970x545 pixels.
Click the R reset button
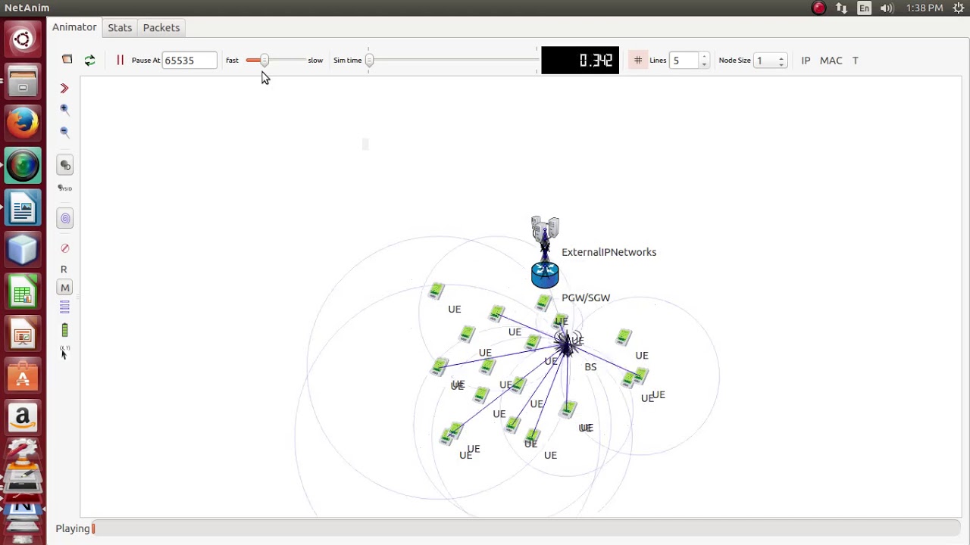(64, 269)
